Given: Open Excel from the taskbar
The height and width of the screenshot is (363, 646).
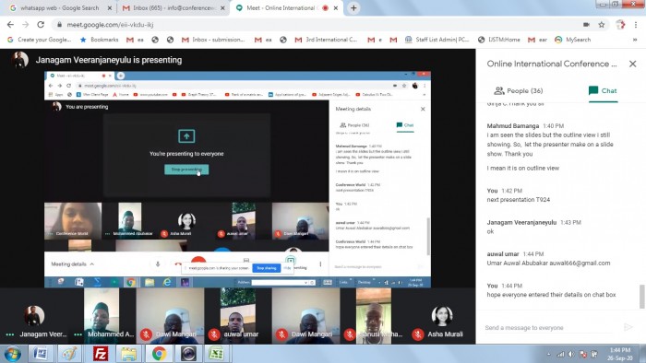Looking at the screenshot, I should (x=217, y=353).
